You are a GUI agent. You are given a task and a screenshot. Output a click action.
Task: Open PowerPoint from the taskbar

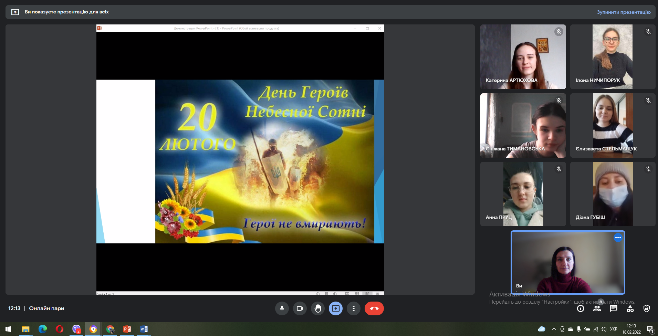[x=127, y=329]
